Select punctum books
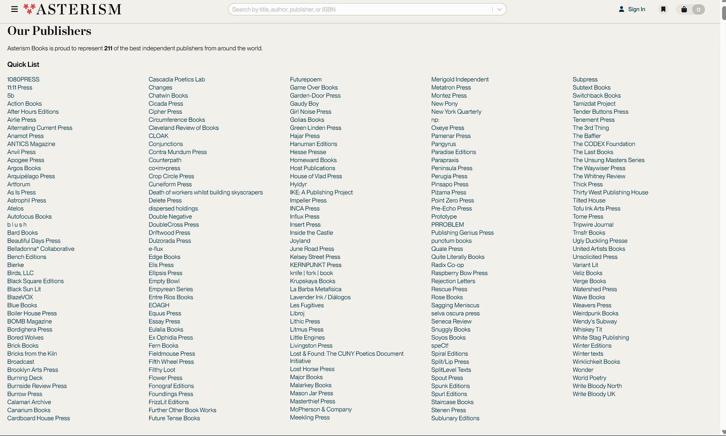 coord(451,240)
